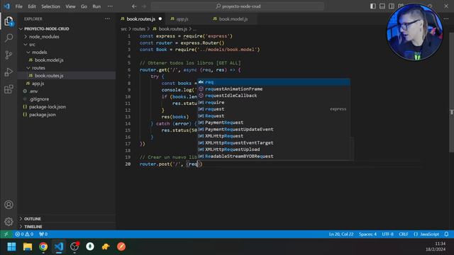Image resolution: width=454 pixels, height=255 pixels.
Task: Click the ports forwarded indicator
Action: (x=43, y=234)
